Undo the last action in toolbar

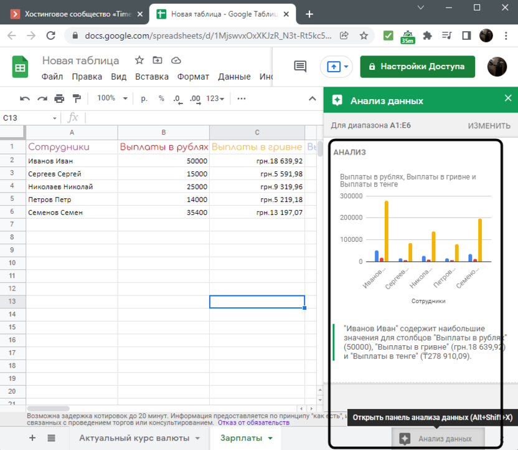point(25,98)
